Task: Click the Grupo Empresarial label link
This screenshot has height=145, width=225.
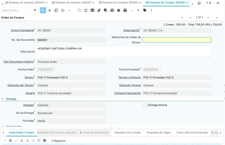Action: [x=22, y=30]
